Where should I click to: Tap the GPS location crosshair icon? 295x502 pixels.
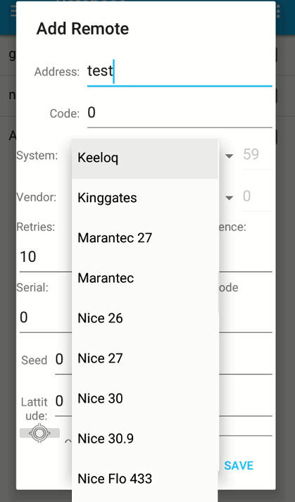point(39,433)
